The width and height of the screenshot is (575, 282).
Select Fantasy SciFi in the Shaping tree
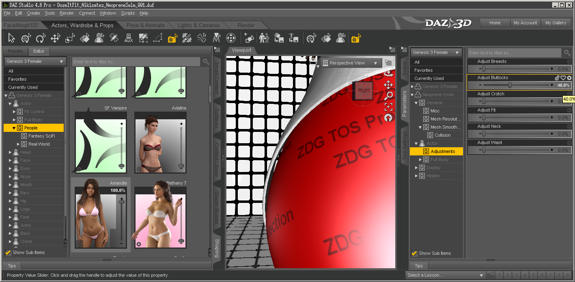tap(41, 136)
